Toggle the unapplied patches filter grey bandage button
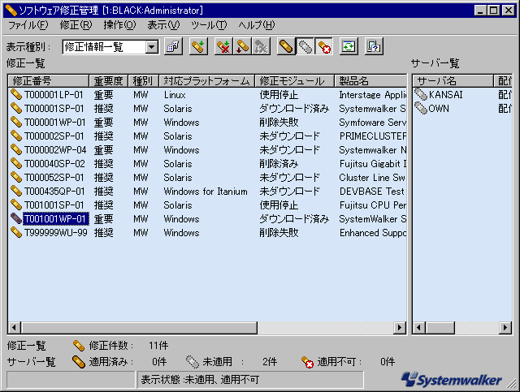520x392 pixels. (305, 46)
